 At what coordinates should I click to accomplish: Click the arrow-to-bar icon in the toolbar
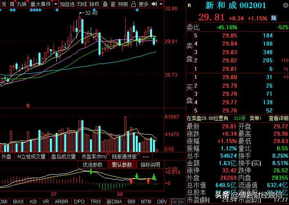pos(154,4)
